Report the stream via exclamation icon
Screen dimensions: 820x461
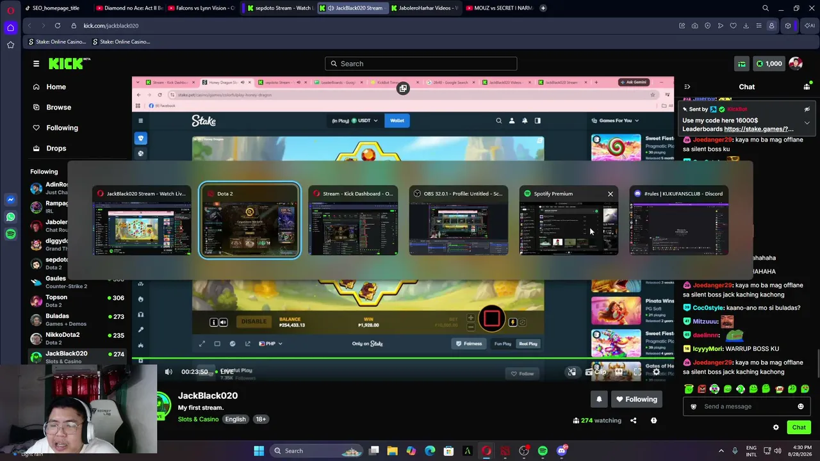pyautogui.click(x=653, y=421)
